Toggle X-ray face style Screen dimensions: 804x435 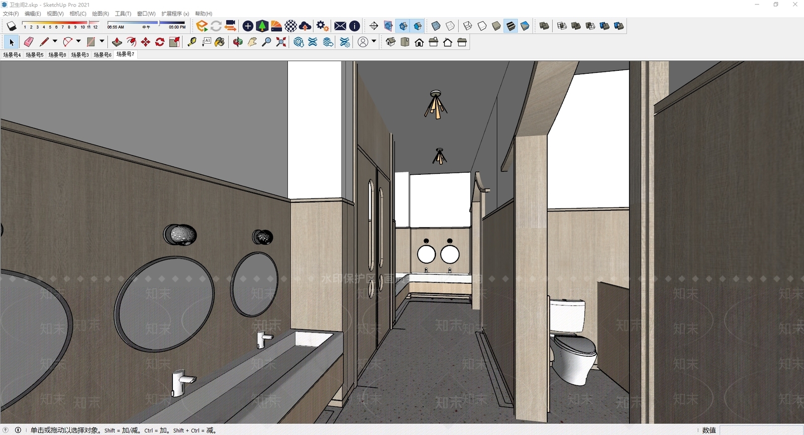[436, 26]
